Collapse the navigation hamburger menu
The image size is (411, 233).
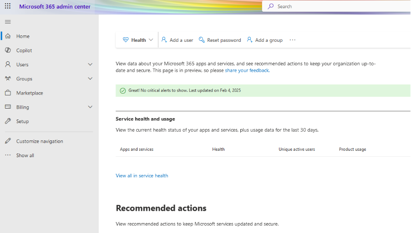pyautogui.click(x=8, y=22)
